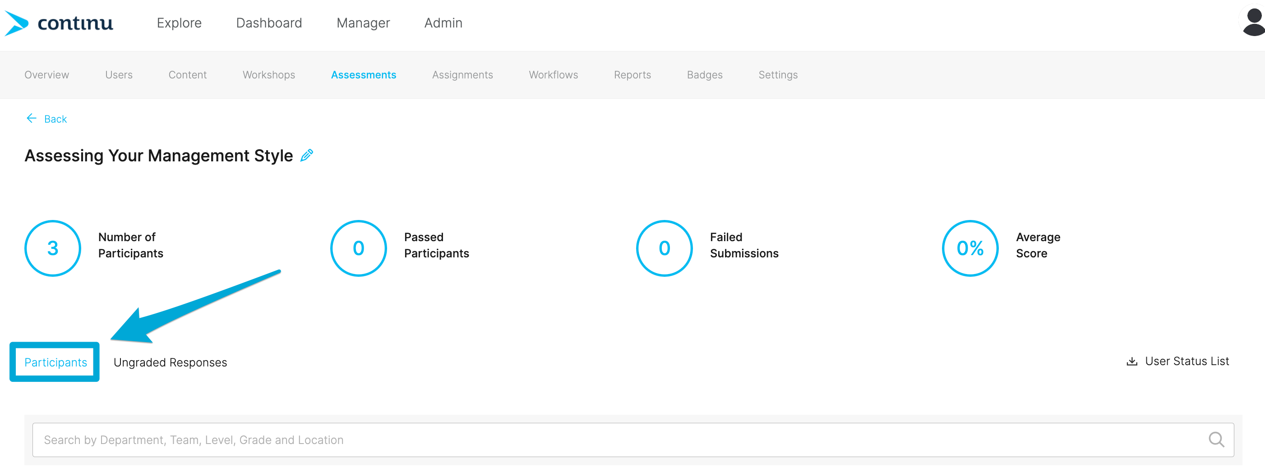Click the 'Number of Participants' label
Image resolution: width=1265 pixels, height=476 pixels.
click(x=131, y=245)
